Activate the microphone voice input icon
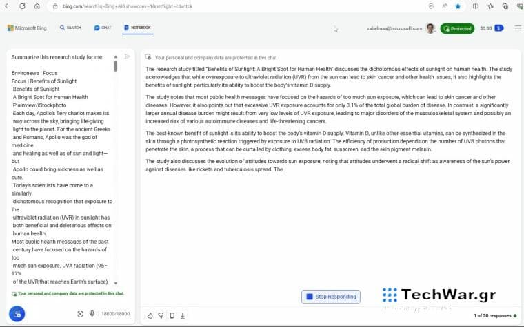 (x=92, y=314)
